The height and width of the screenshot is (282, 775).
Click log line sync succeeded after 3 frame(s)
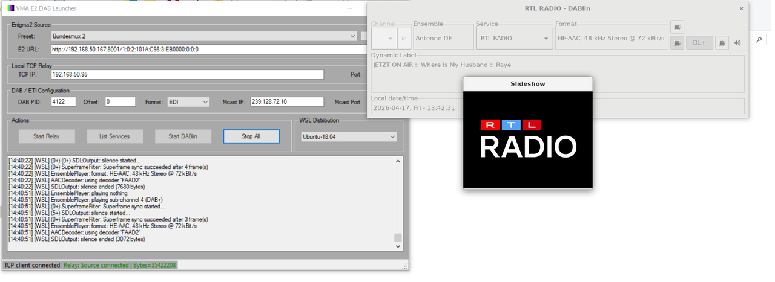click(108, 219)
